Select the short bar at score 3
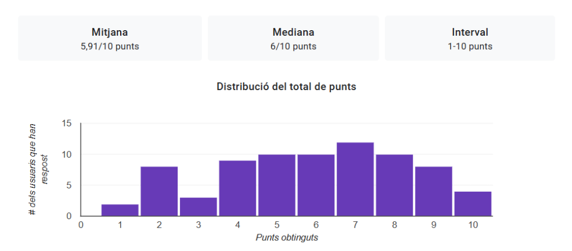The image size is (572, 251). [198, 207]
